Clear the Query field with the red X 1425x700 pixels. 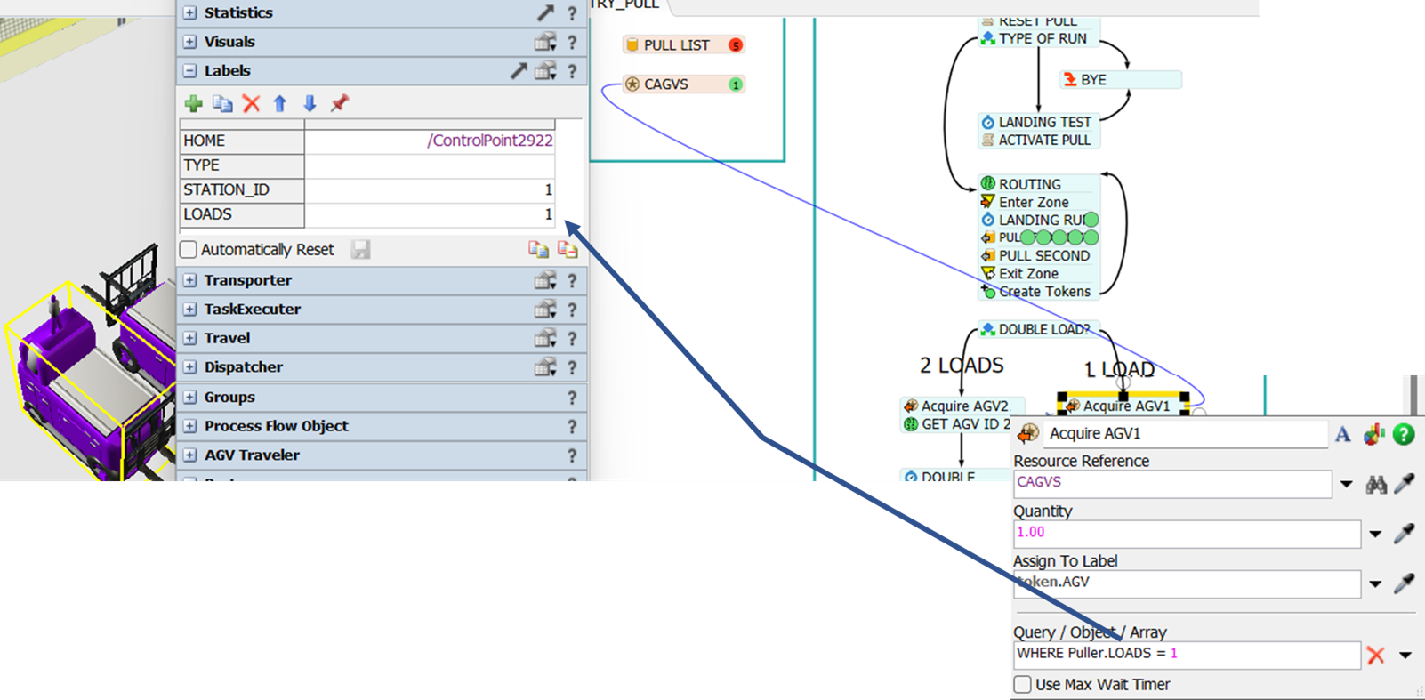click(1376, 656)
